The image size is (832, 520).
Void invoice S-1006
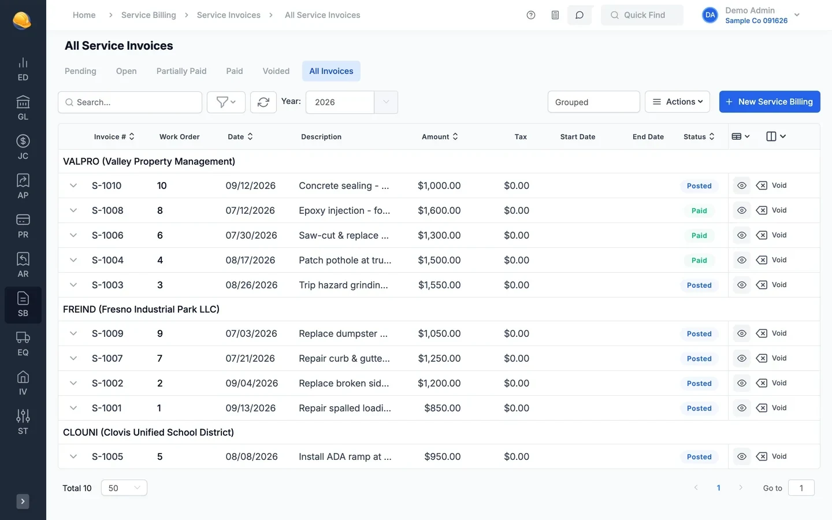[x=772, y=235]
